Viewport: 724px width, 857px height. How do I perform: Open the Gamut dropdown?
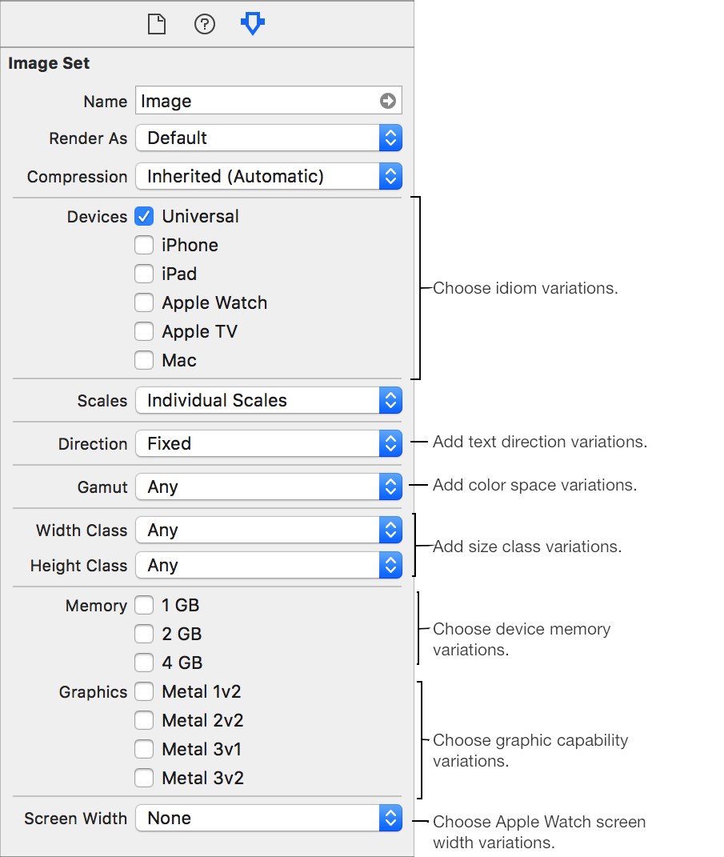tap(269, 487)
